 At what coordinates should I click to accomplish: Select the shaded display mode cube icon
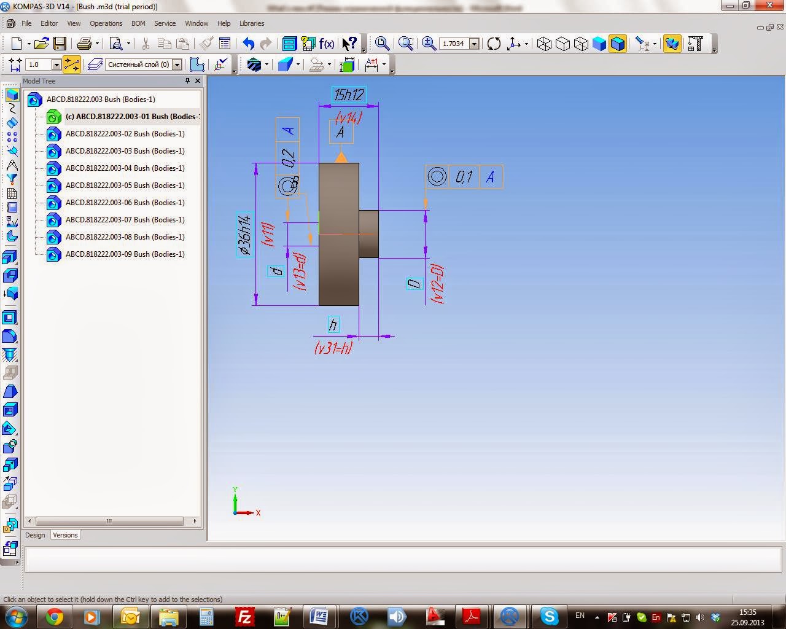click(600, 44)
